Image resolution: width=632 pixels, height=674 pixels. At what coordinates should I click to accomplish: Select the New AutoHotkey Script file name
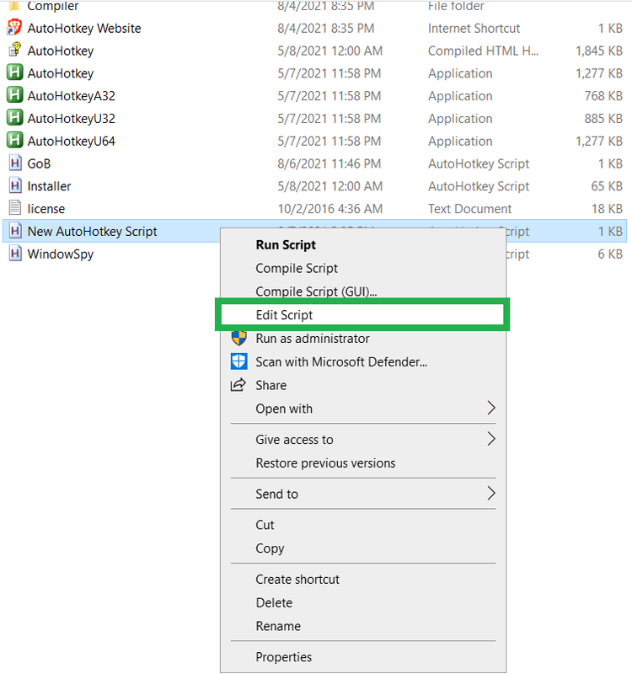(93, 231)
